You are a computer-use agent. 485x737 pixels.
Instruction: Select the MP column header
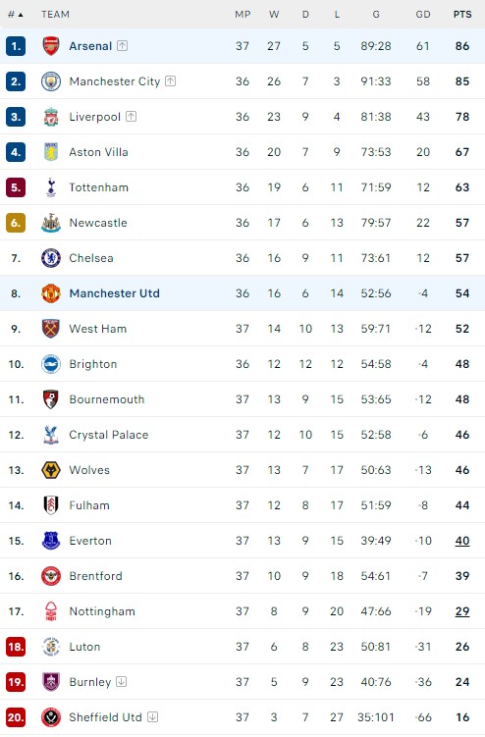point(242,15)
